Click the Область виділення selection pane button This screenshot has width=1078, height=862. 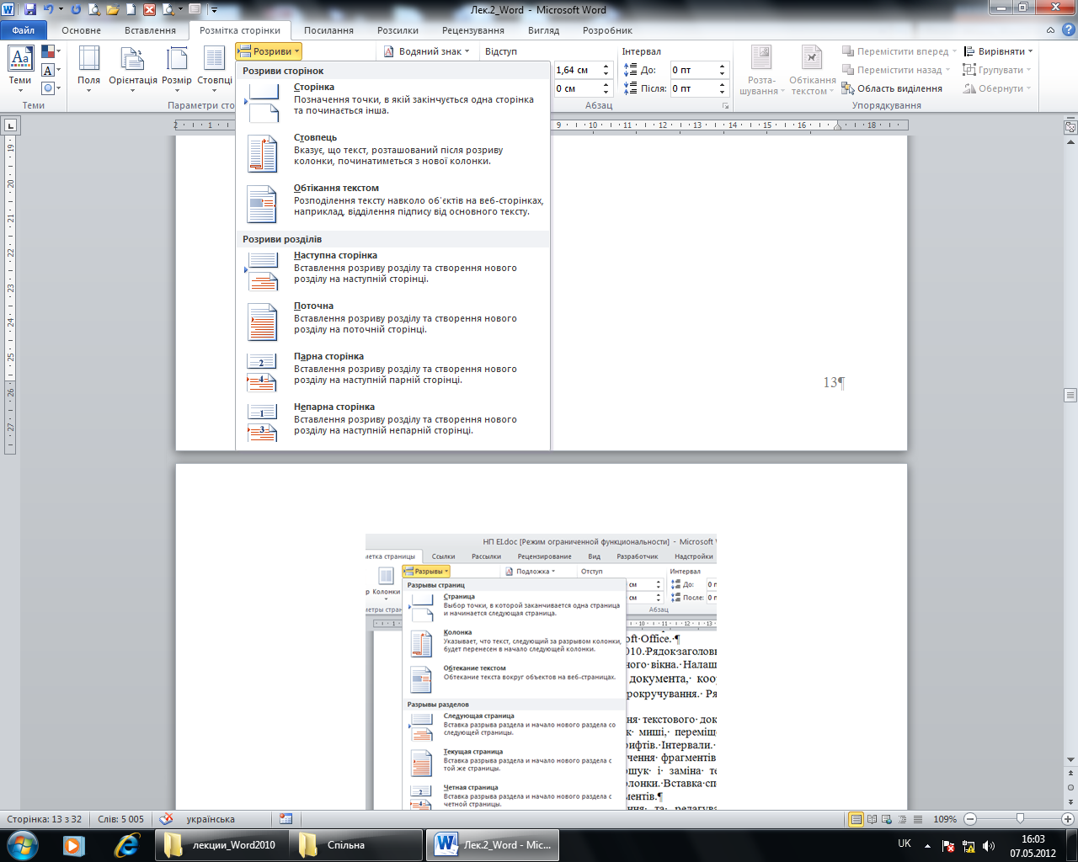point(892,88)
